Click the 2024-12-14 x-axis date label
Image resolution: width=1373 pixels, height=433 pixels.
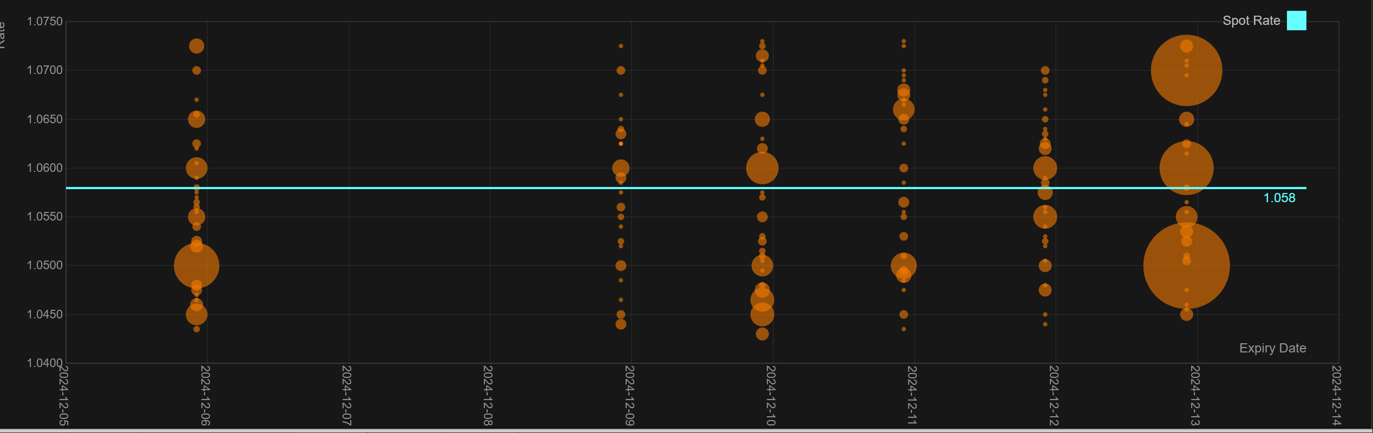point(1337,396)
